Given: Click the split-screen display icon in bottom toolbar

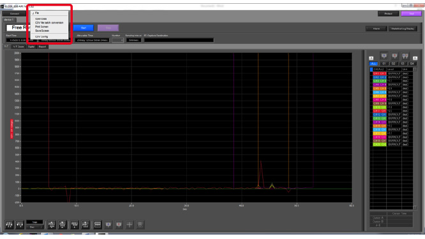Looking at the screenshot, I should pyautogui.click(x=97, y=224).
